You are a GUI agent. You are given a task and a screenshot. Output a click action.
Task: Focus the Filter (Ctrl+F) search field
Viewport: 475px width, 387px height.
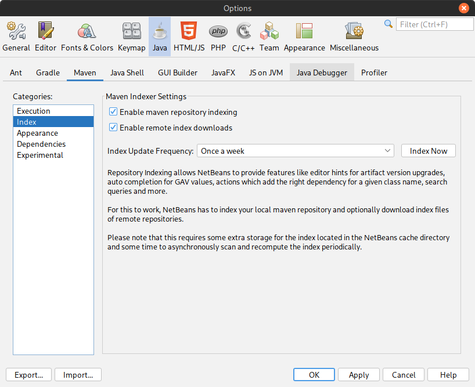tap(435, 24)
